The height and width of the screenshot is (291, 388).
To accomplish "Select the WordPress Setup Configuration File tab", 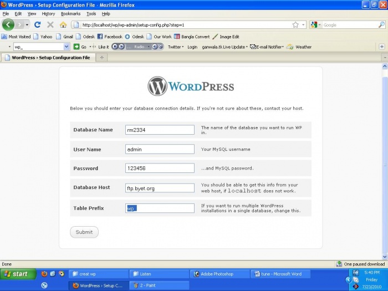I will point(49,58).
